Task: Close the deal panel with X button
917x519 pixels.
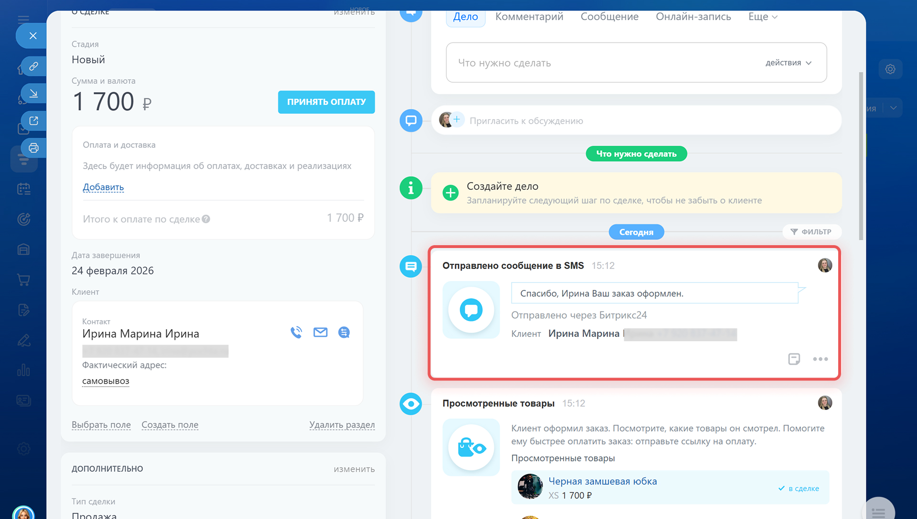Action: pyautogui.click(x=33, y=36)
